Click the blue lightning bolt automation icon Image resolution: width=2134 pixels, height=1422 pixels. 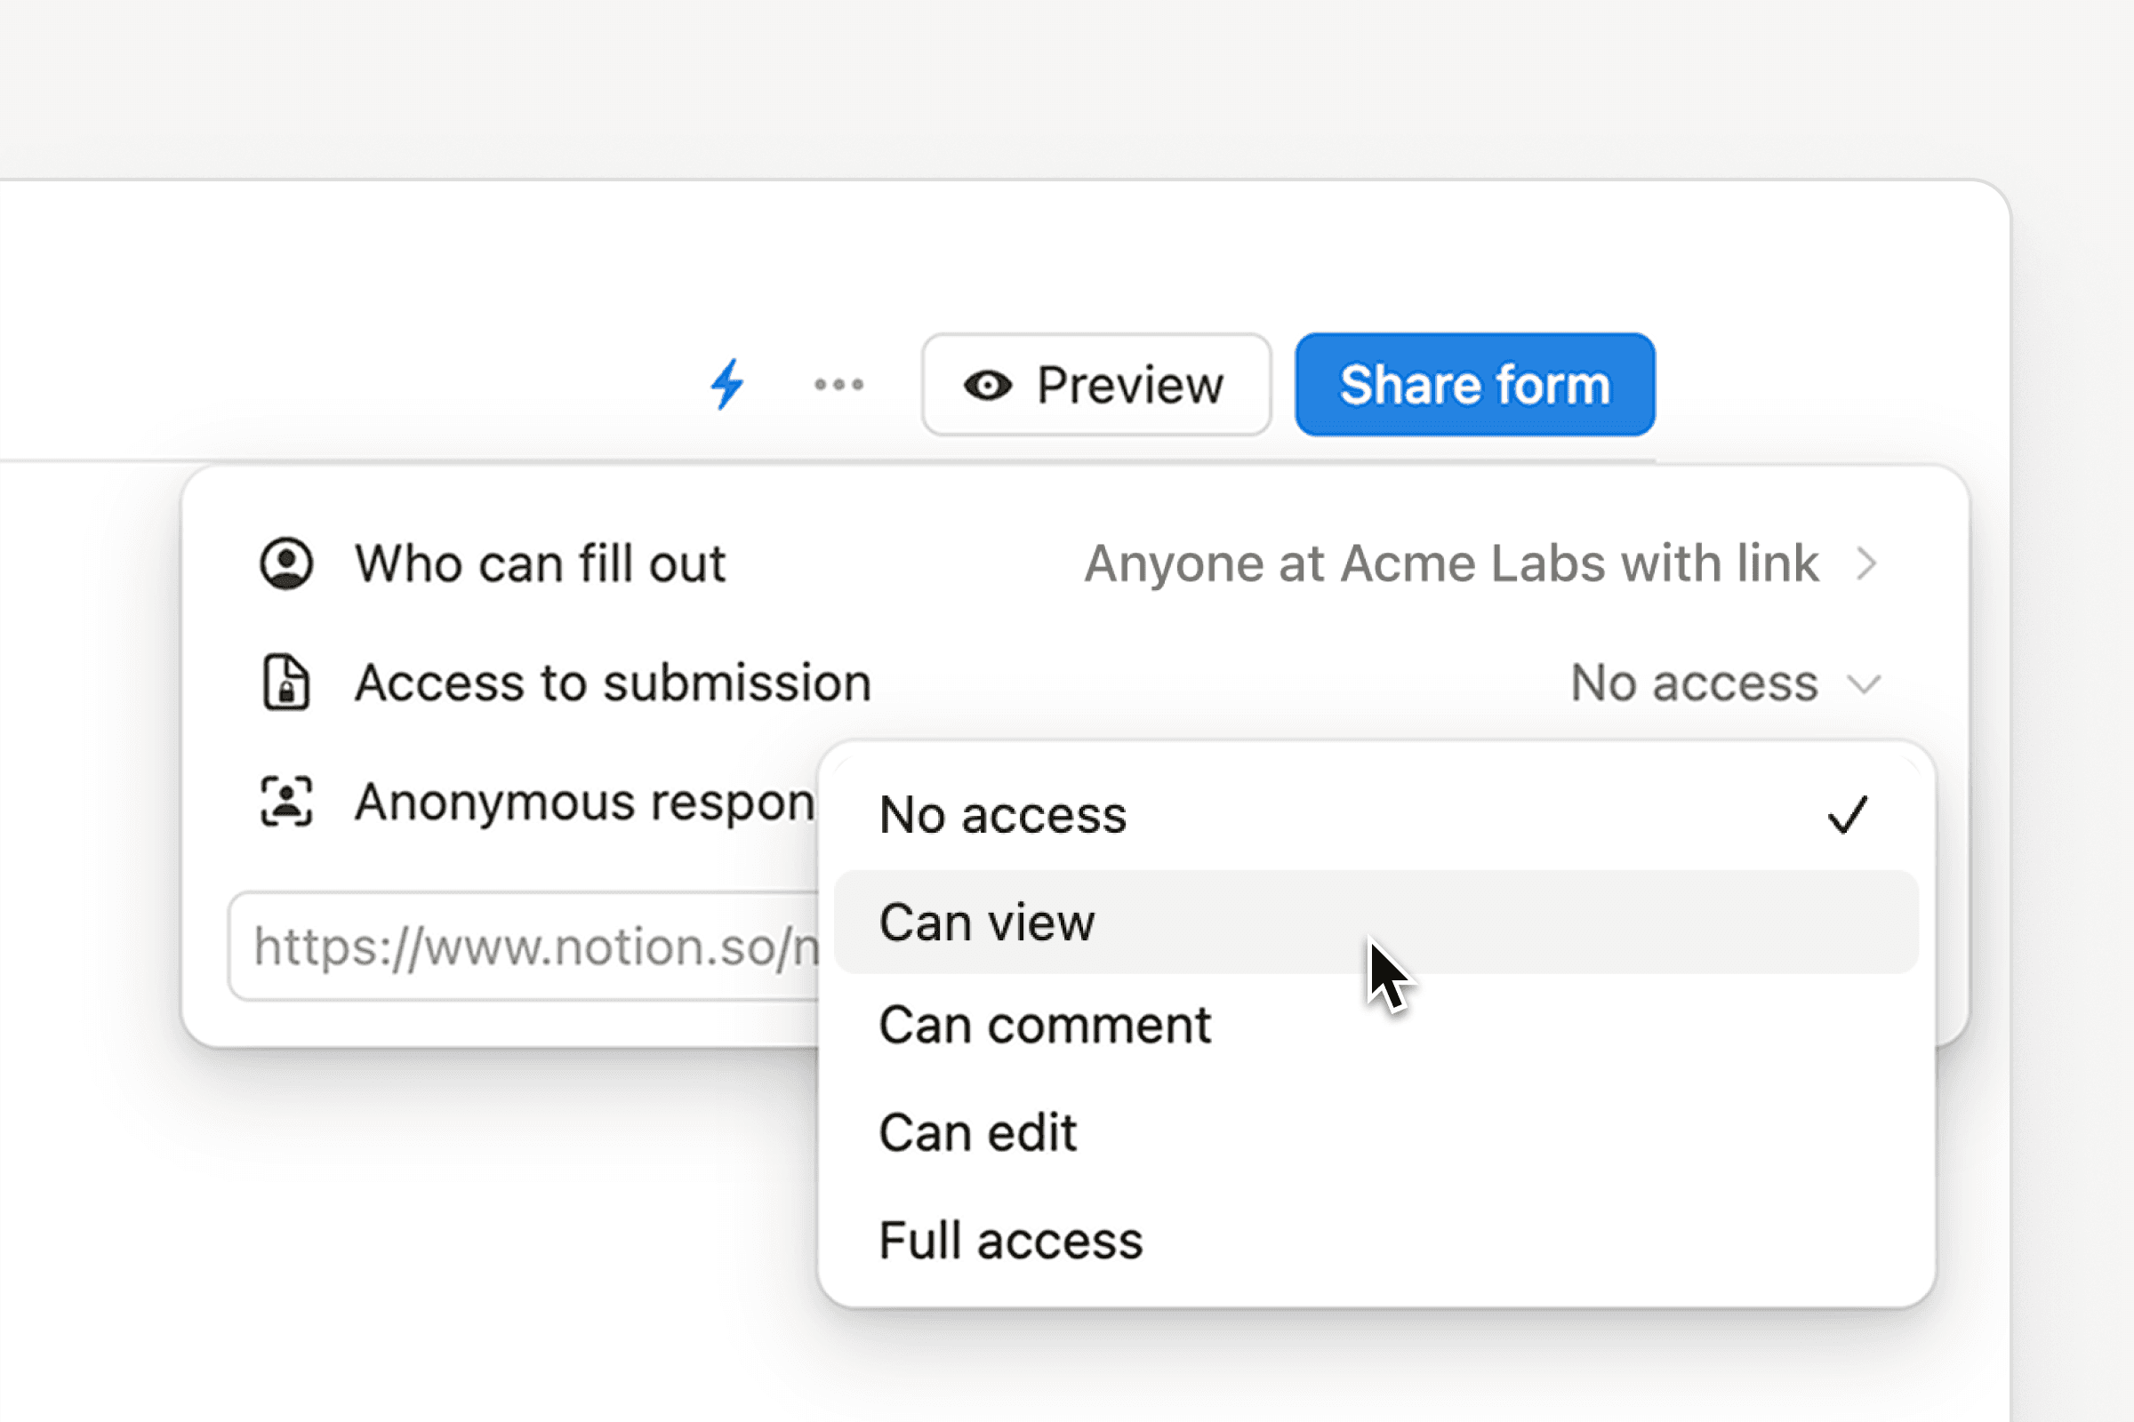pyautogui.click(x=726, y=385)
